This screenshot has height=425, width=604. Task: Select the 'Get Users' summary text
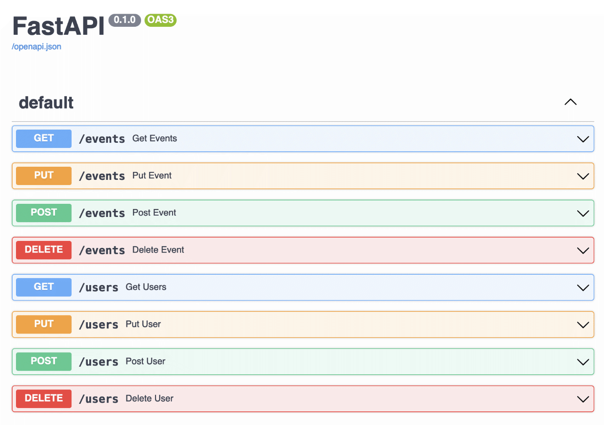(x=146, y=287)
